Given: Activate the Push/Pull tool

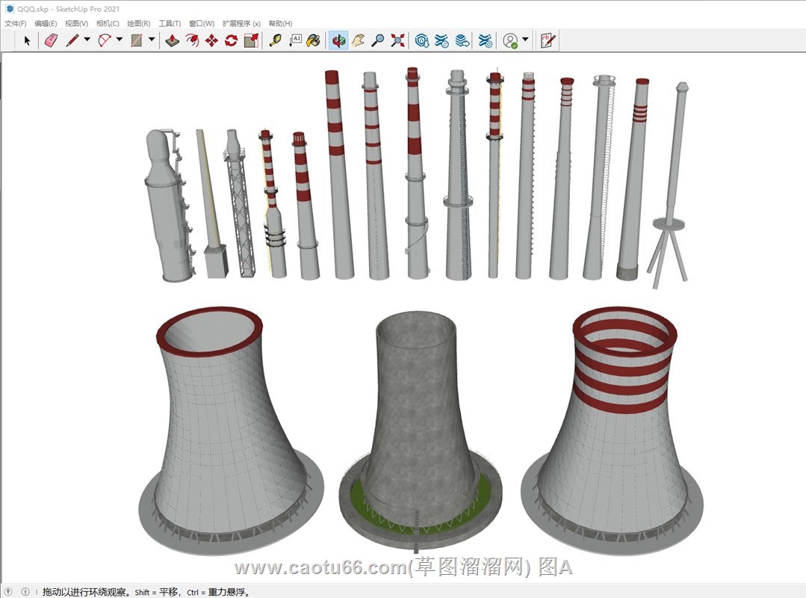Looking at the screenshot, I should (172, 40).
